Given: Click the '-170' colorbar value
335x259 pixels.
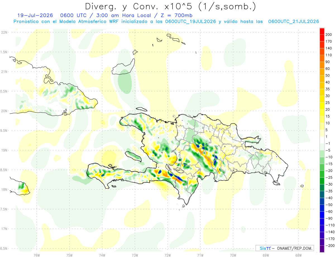Looking at the screenshot, I should pyautogui.click(x=330, y=239).
